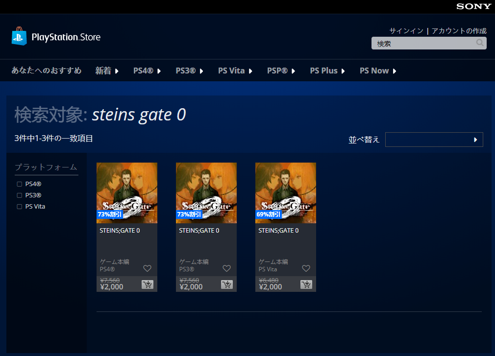Enable the PS3® platform filter checkbox

coord(19,195)
